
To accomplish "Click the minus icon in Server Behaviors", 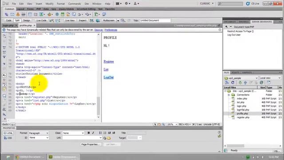I will pyautogui.click(x=231, y=27).
